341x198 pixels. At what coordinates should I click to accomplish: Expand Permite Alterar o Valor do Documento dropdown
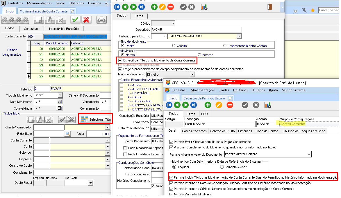pos(308,154)
